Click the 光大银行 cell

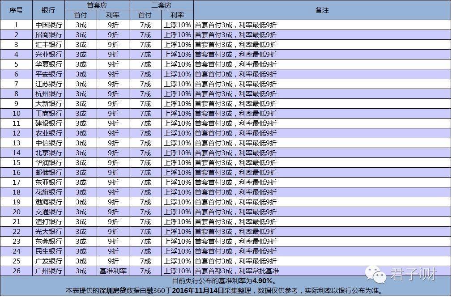coord(48,232)
